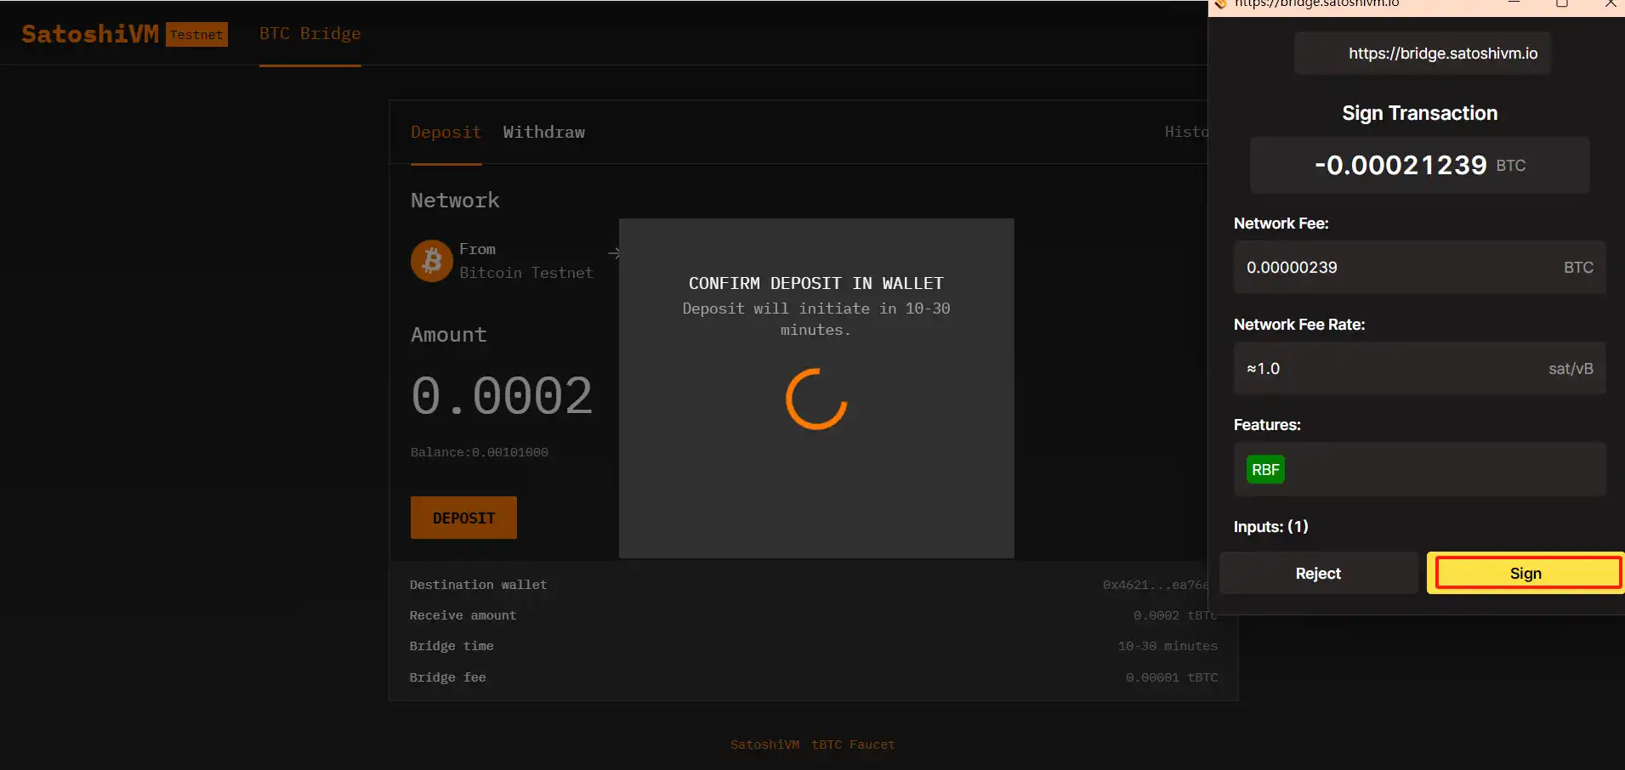Click the green RBF feature badge
This screenshot has width=1625, height=770.
coord(1264,469)
